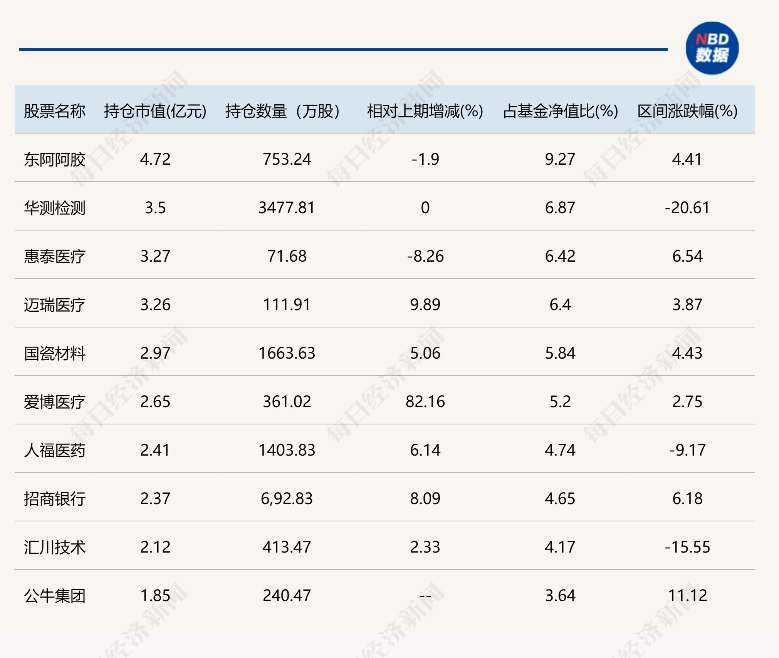Click the net value ratio 3.64
The image size is (779, 658).
(x=560, y=596)
